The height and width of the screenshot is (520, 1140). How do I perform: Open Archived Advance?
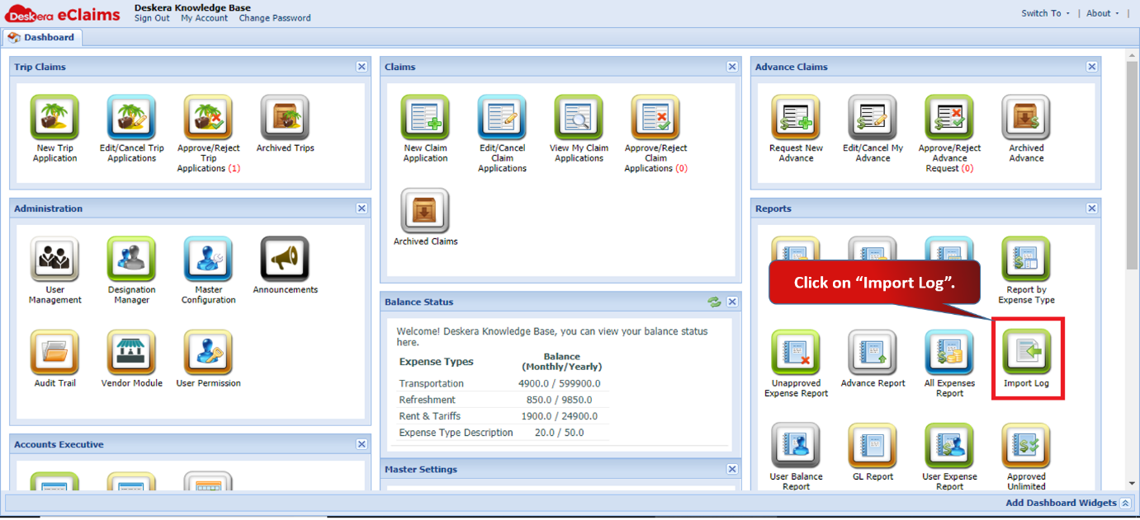(x=1026, y=118)
